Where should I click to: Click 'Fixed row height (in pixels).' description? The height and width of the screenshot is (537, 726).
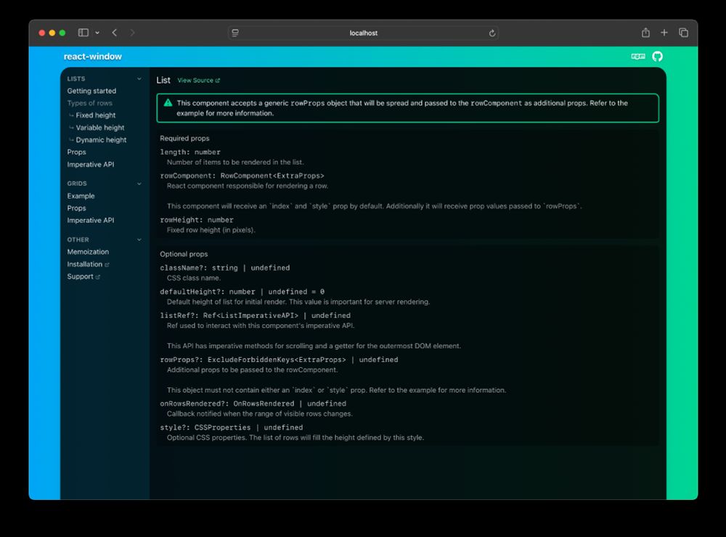pyautogui.click(x=211, y=230)
